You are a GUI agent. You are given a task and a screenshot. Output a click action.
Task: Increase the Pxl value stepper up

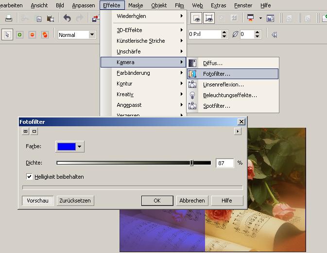(224, 33)
